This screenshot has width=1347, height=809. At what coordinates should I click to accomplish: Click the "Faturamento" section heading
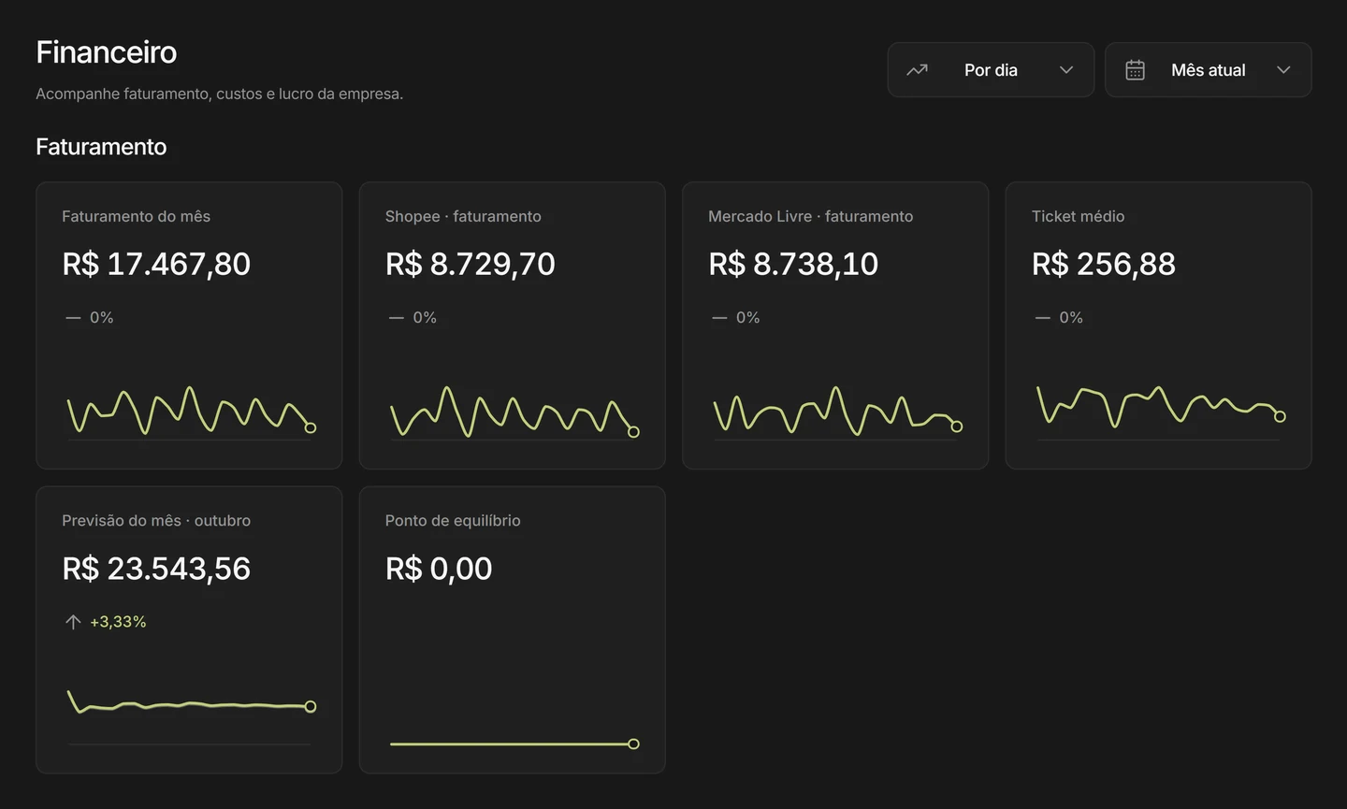pyautogui.click(x=101, y=147)
